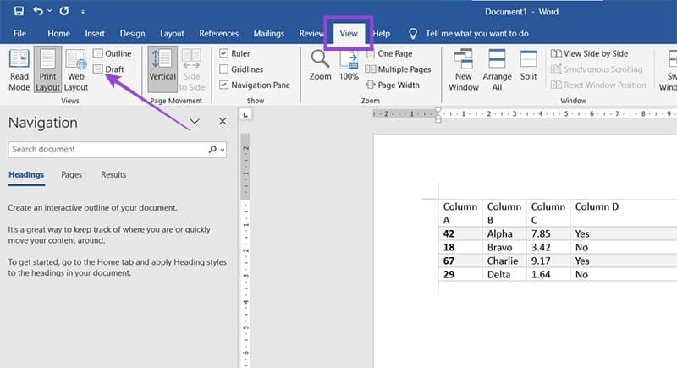
Task: Switch to the Insert tab
Action: (95, 33)
